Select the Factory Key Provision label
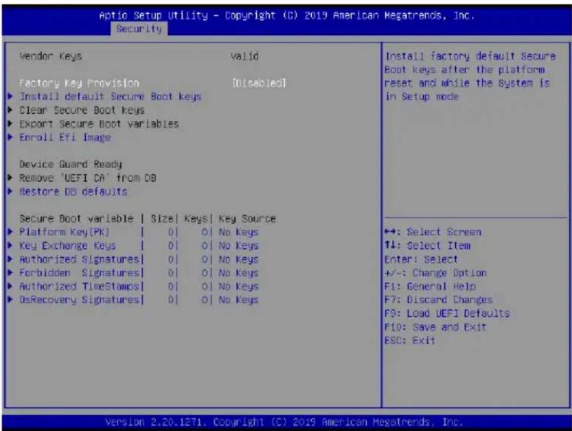The image size is (572, 431). click(79, 83)
